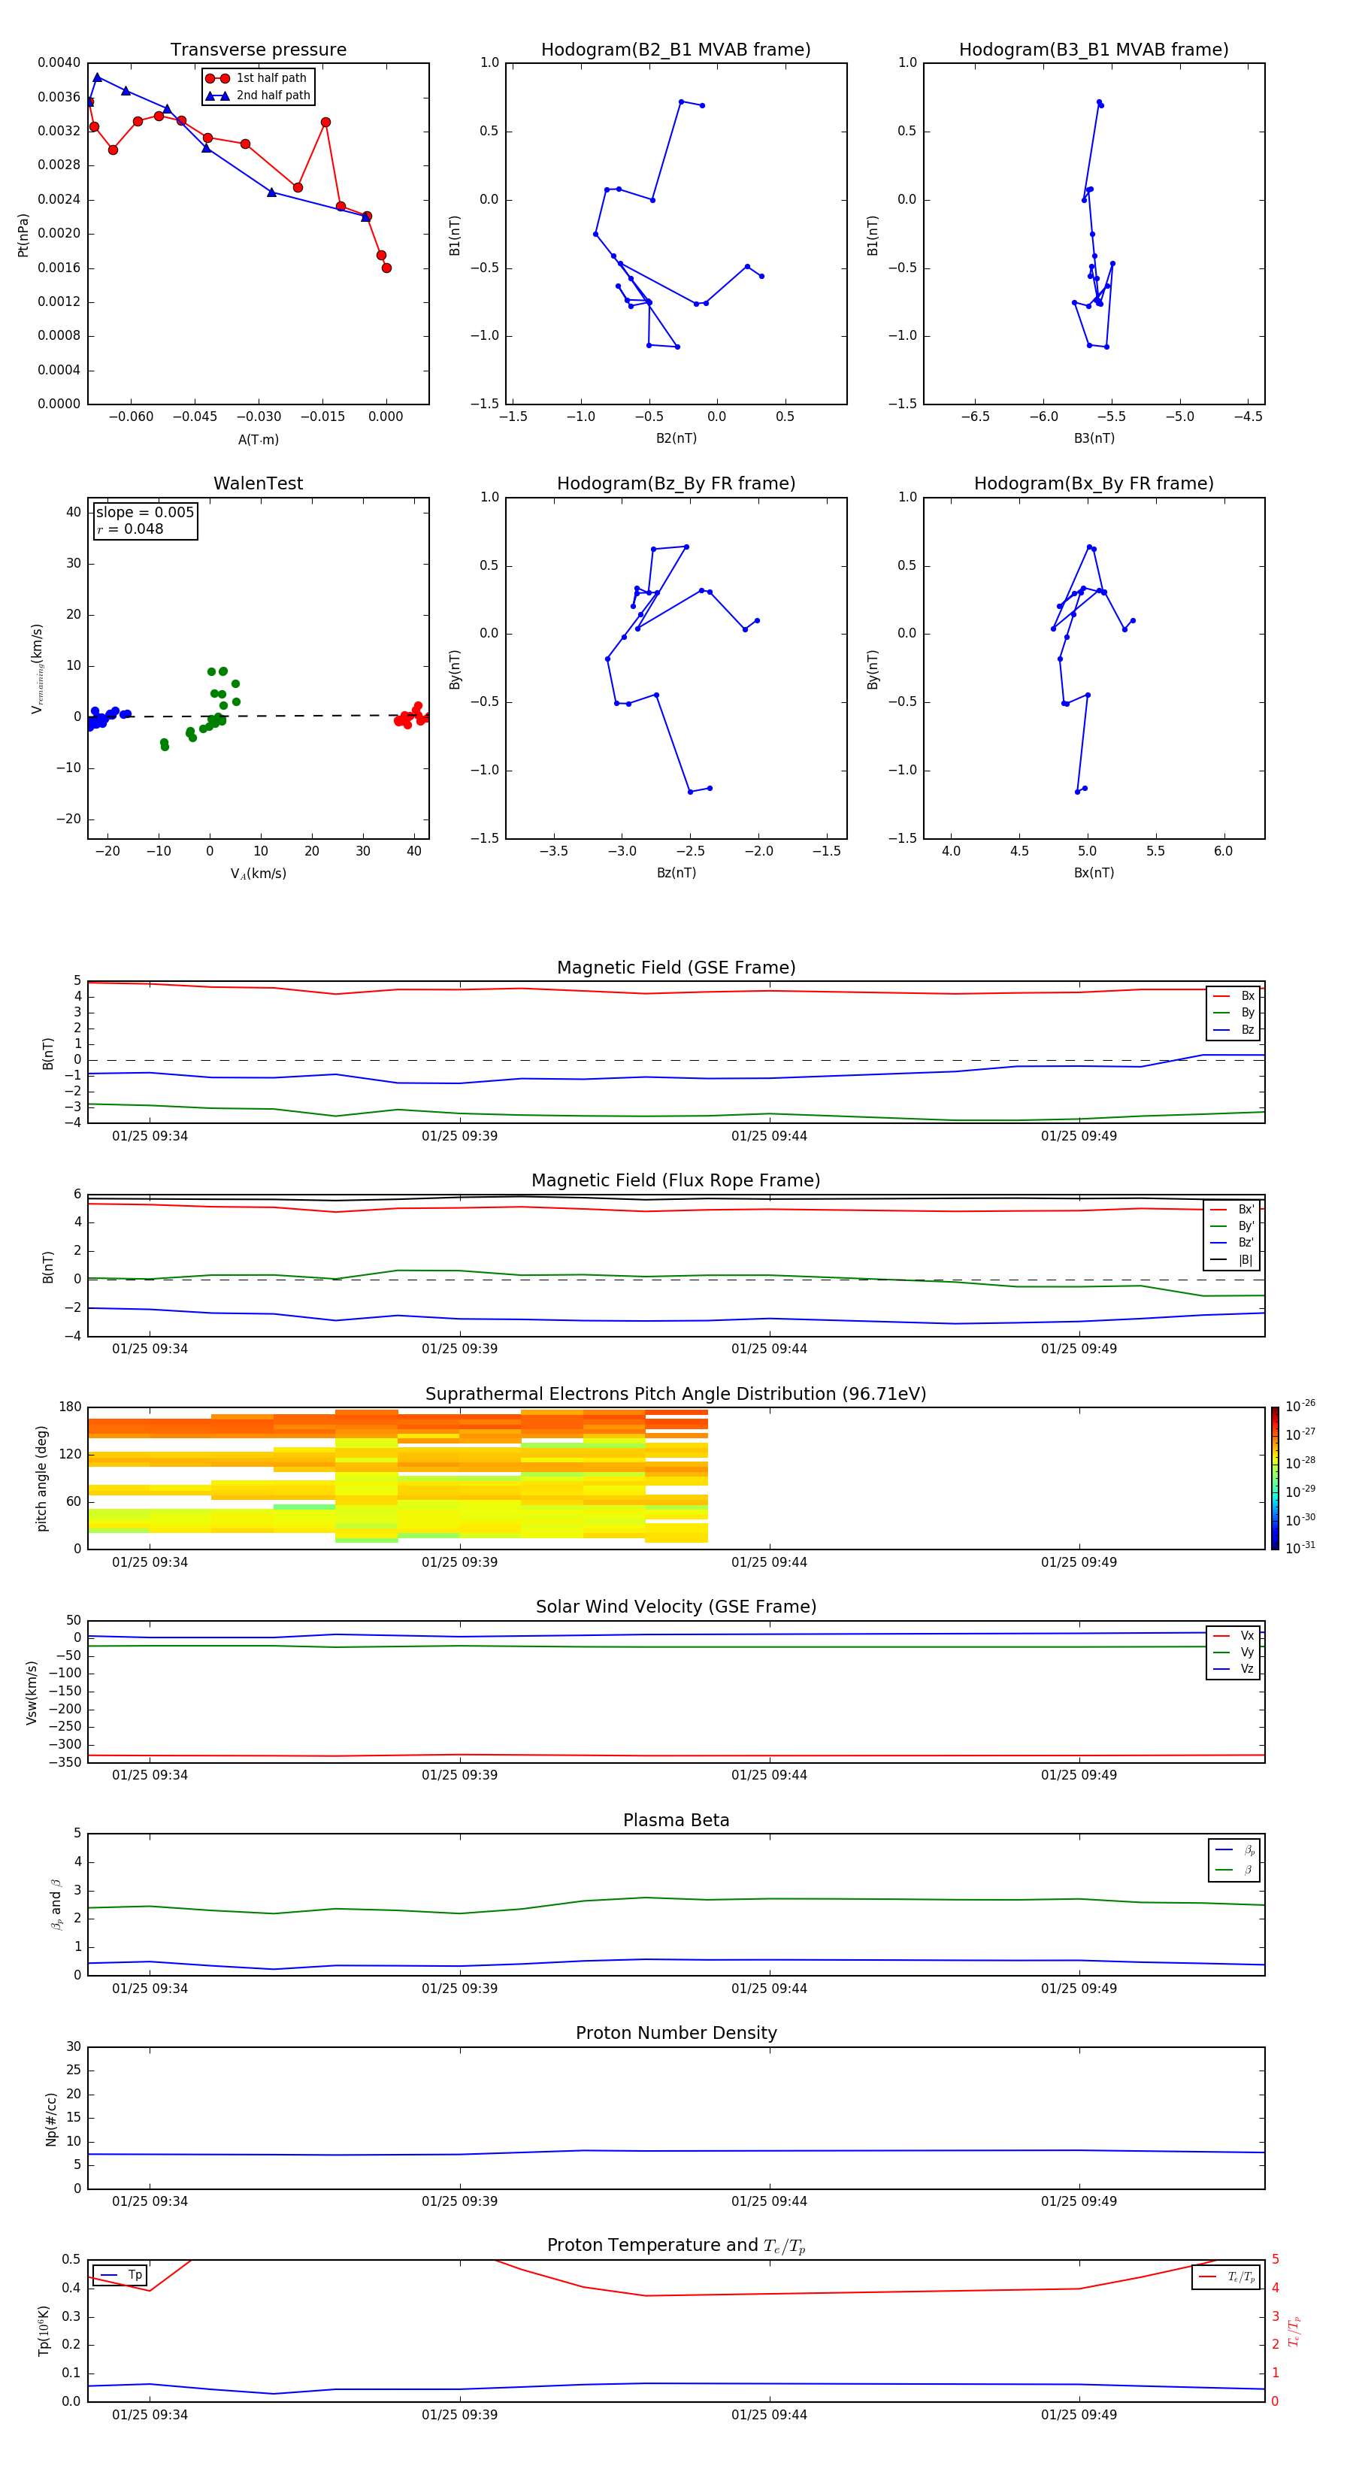
Task: Click 'By' in GSE magnetic field legend
Action: pyautogui.click(x=1233, y=1012)
